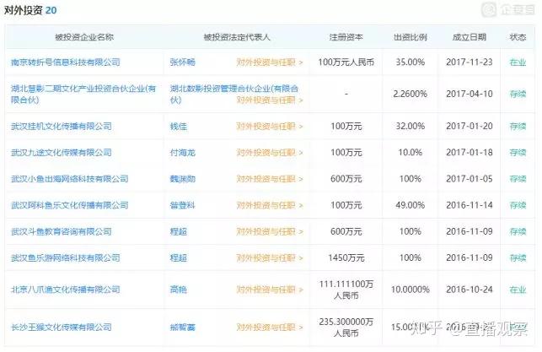
Task: Click legal representative 付海龙
Action: [183, 152]
